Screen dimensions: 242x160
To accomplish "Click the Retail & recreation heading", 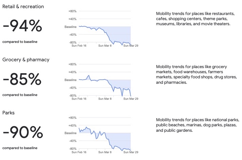I will pyautogui.click(x=23, y=6).
